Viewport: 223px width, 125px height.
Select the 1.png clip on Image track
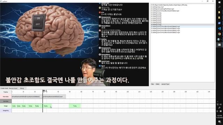(x=14, y=106)
